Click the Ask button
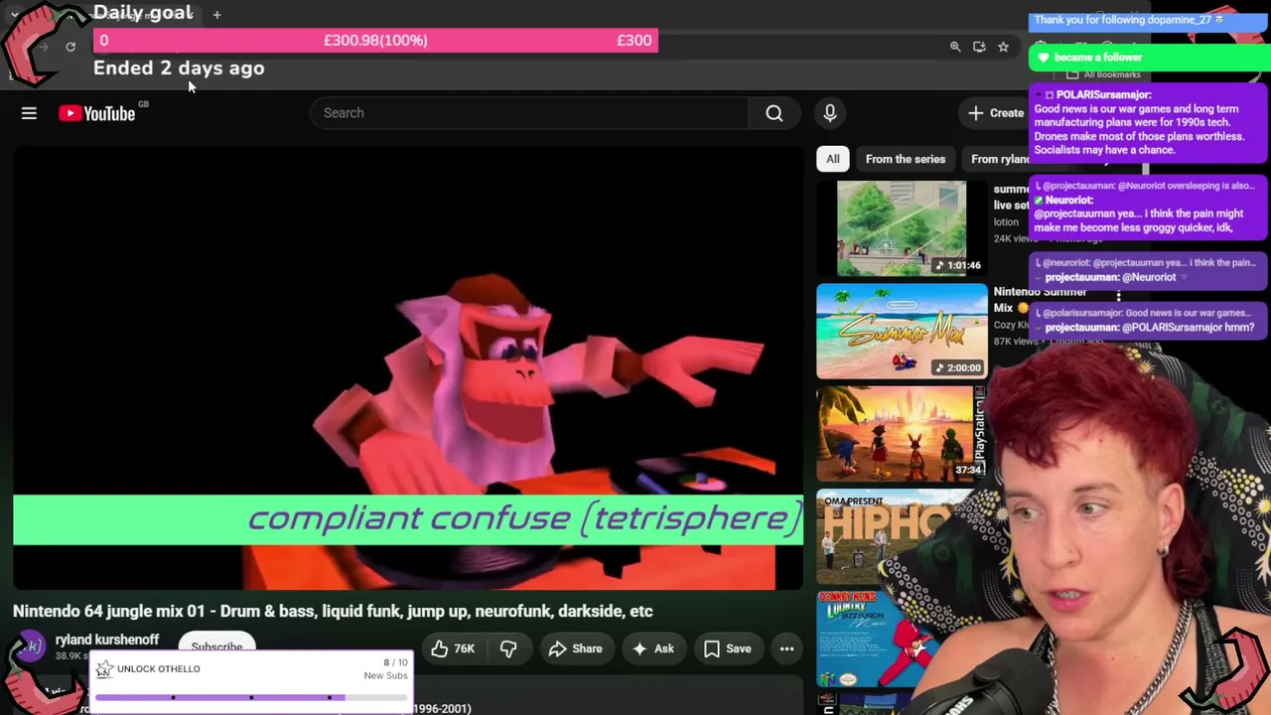 coord(652,648)
